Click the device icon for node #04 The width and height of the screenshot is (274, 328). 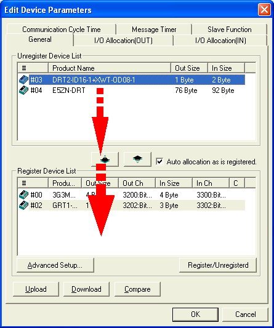click(x=23, y=90)
